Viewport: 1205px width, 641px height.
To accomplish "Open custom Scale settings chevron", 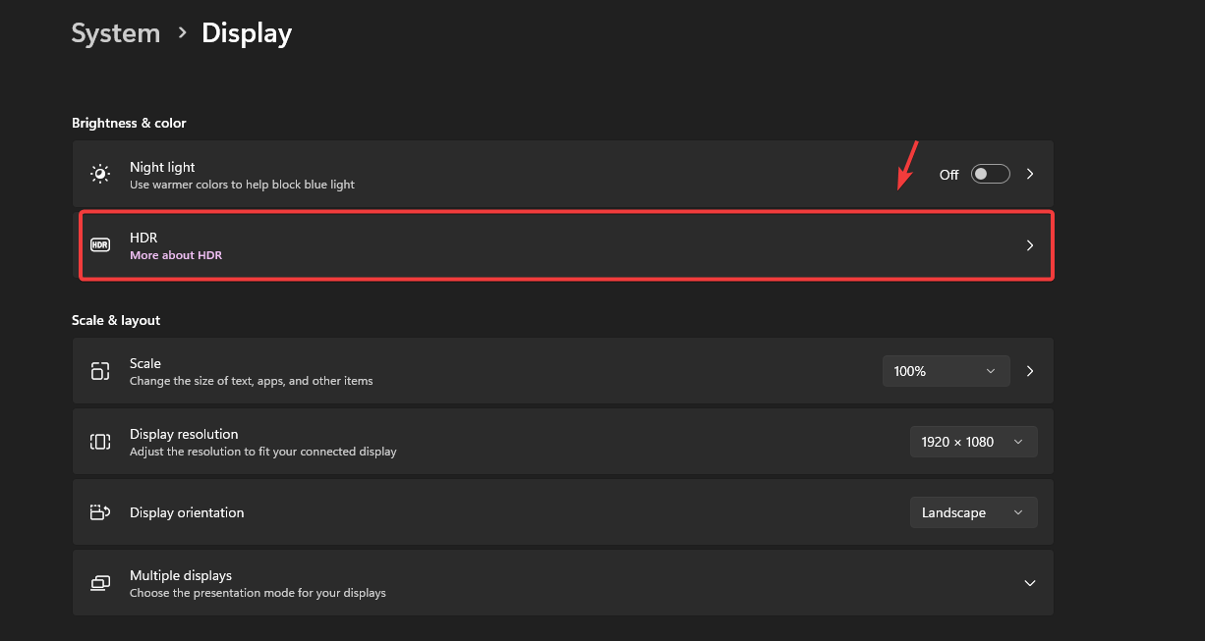I will pyautogui.click(x=1030, y=371).
